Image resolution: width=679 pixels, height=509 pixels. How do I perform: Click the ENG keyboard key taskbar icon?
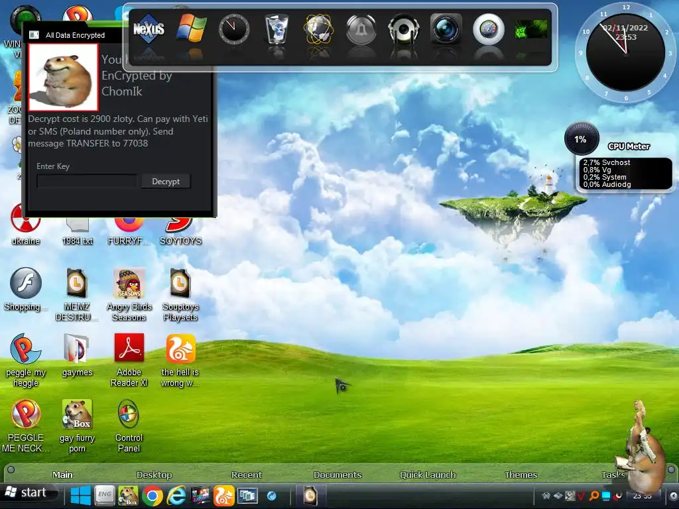tap(104, 495)
